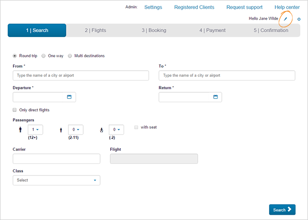
Task: Enable Only direct flights checkbox
Action: click(x=15, y=110)
